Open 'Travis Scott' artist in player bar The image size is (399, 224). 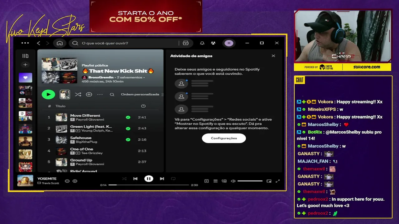point(50,183)
